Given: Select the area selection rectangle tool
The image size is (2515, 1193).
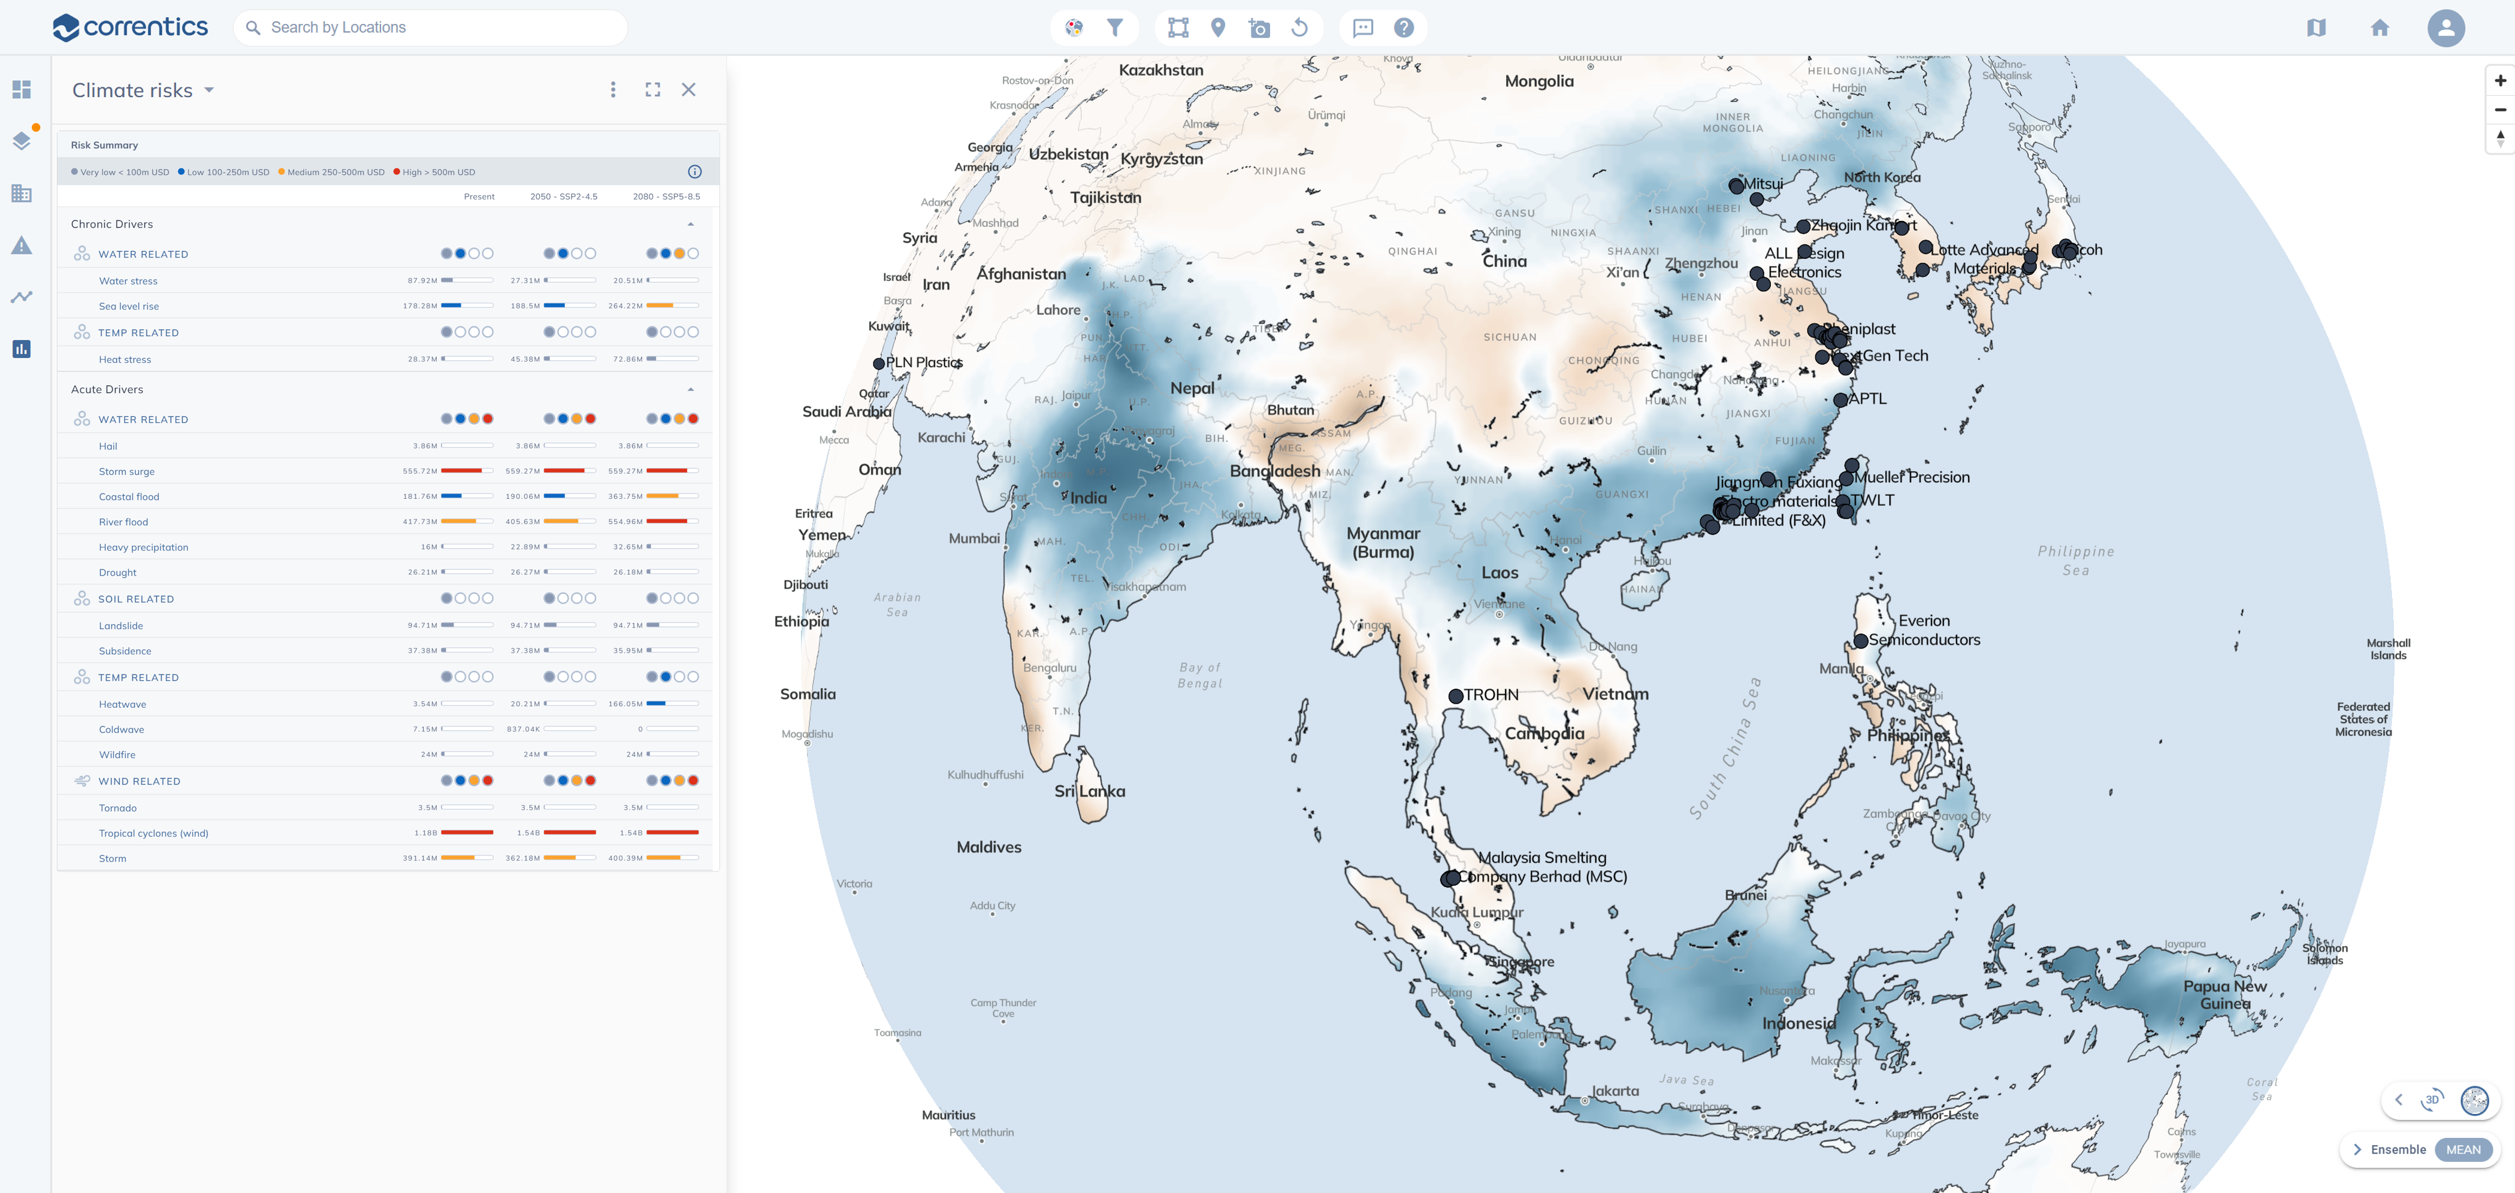Looking at the screenshot, I should coord(1177,28).
